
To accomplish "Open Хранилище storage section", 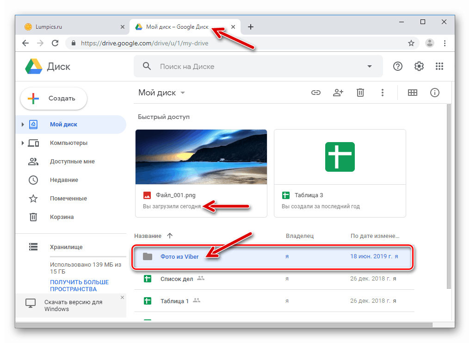I will (x=66, y=247).
